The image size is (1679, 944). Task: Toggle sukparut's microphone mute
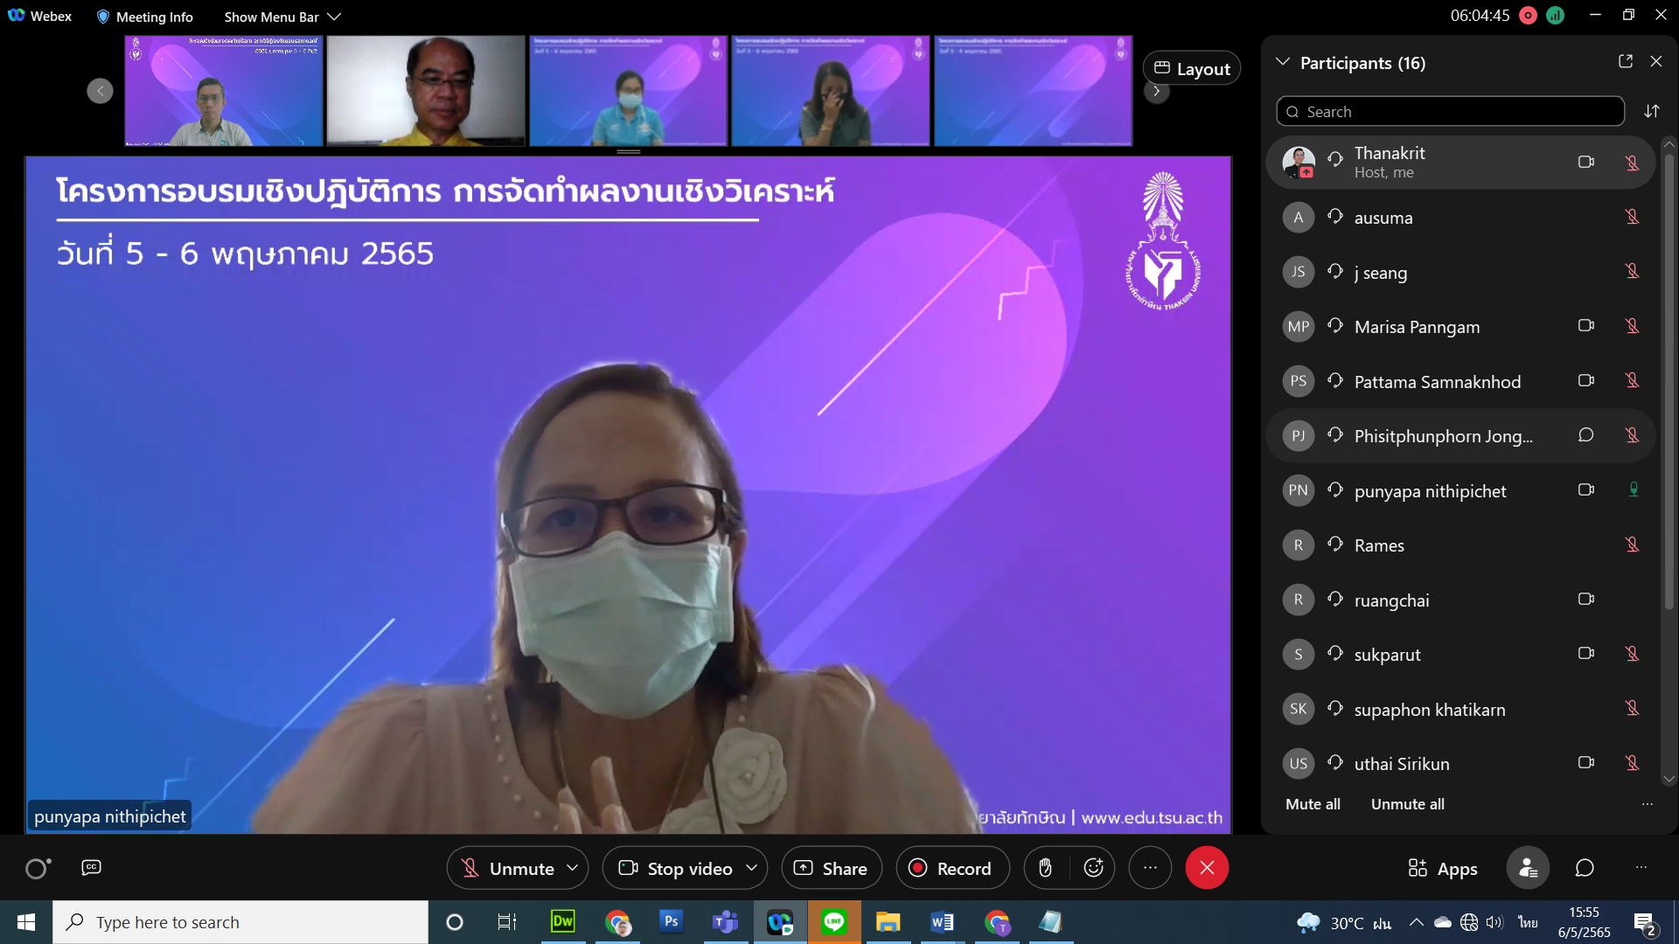coord(1632,654)
